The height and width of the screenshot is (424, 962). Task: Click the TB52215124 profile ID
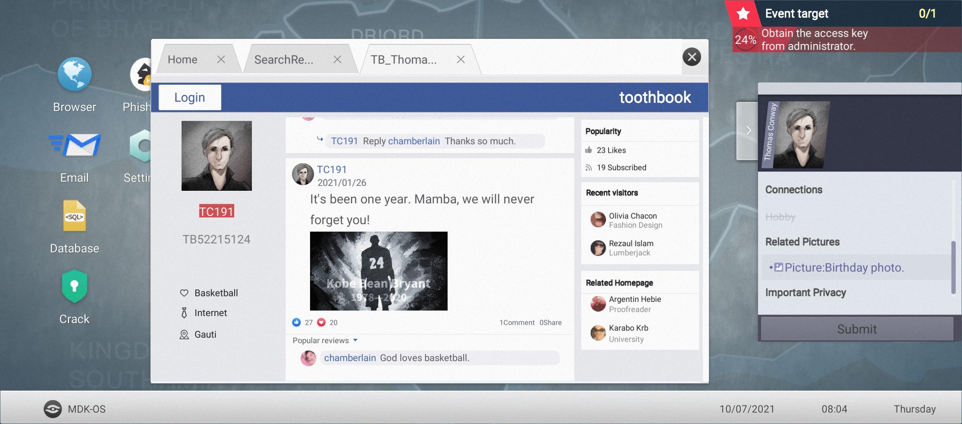[217, 239]
